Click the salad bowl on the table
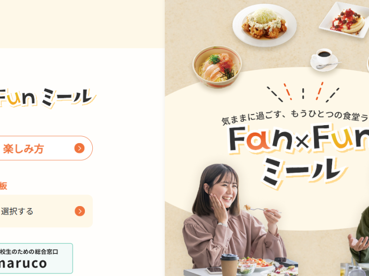The image size is (369, 276). click(x=247, y=268)
